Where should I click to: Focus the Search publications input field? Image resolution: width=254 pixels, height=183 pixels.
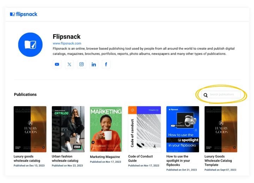coord(221,94)
